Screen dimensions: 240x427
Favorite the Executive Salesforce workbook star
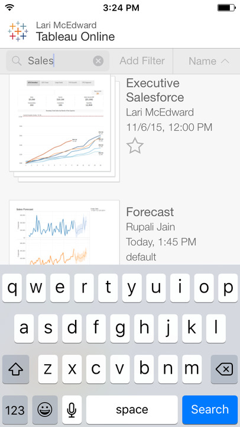pos(135,146)
